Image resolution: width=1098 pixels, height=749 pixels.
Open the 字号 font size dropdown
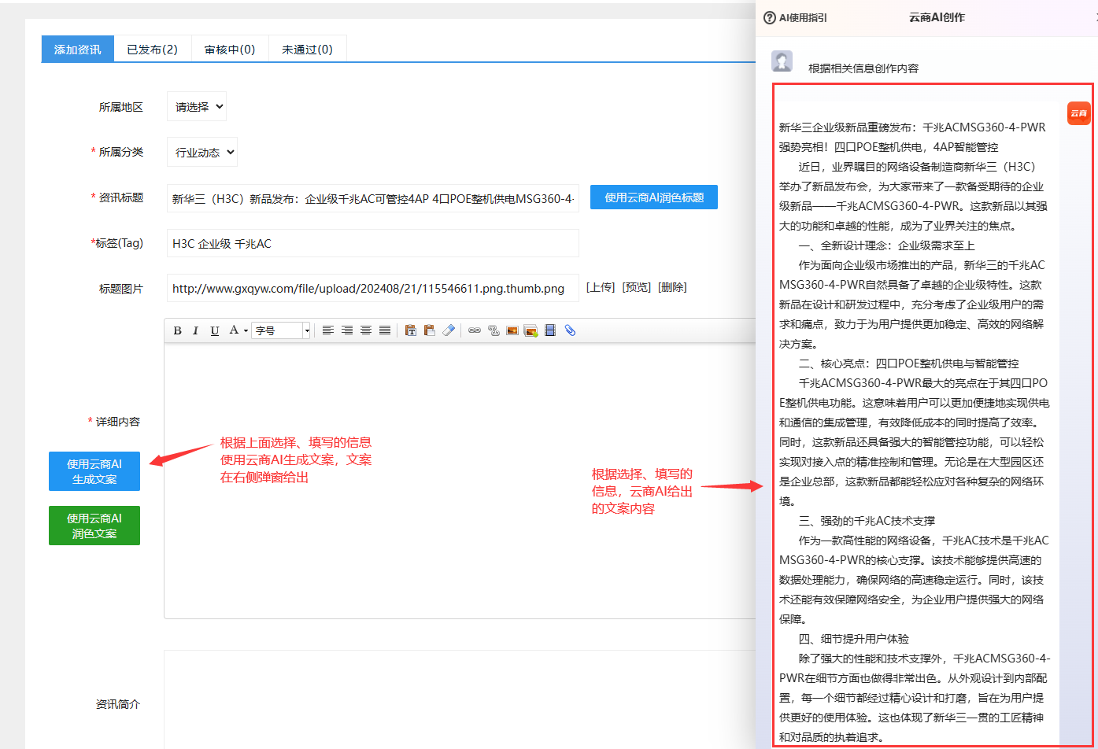[x=282, y=330]
